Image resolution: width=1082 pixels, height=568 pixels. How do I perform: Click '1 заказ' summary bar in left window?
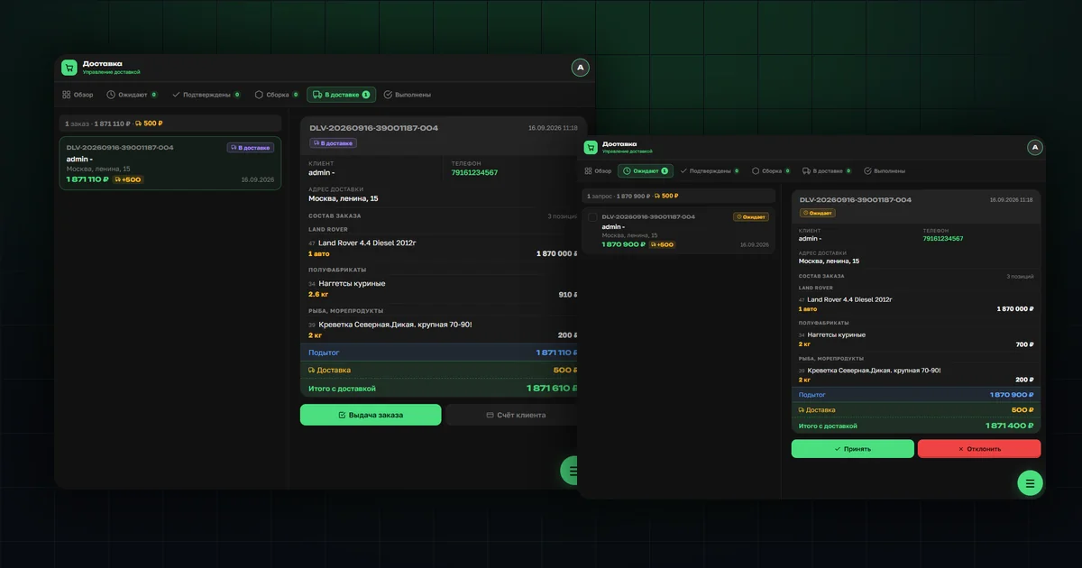(170, 124)
